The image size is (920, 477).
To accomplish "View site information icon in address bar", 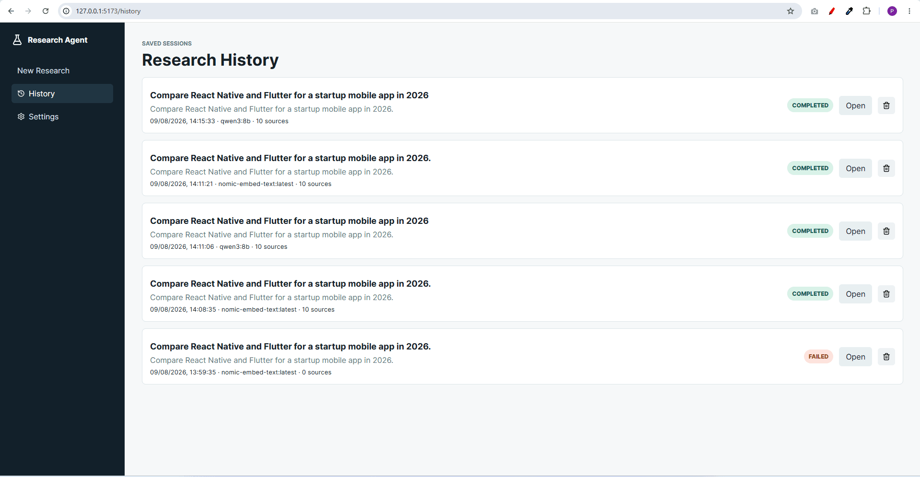I will [x=66, y=11].
